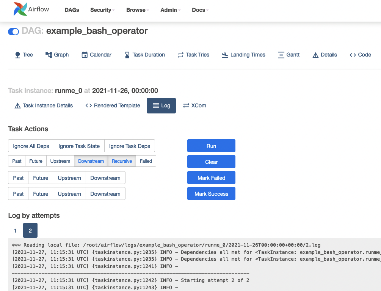Click the Code angle brackets icon

(353, 55)
